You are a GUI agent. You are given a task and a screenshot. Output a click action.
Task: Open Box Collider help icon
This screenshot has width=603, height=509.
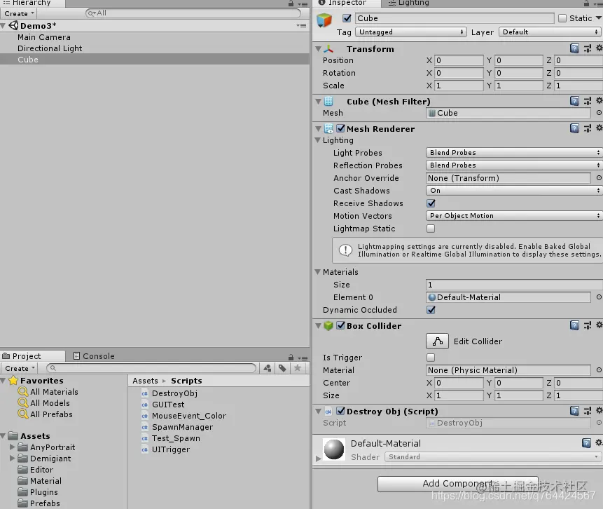pyautogui.click(x=574, y=325)
